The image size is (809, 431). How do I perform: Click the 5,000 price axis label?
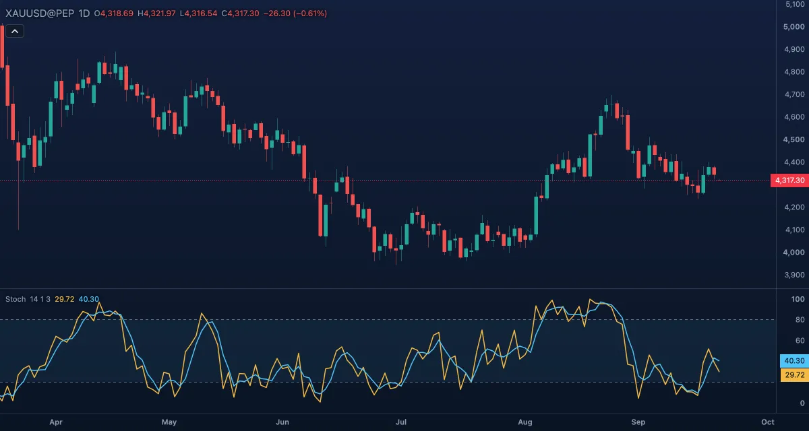click(x=795, y=27)
